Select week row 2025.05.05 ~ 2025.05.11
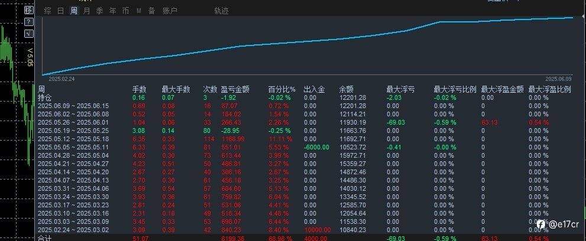 (73, 147)
